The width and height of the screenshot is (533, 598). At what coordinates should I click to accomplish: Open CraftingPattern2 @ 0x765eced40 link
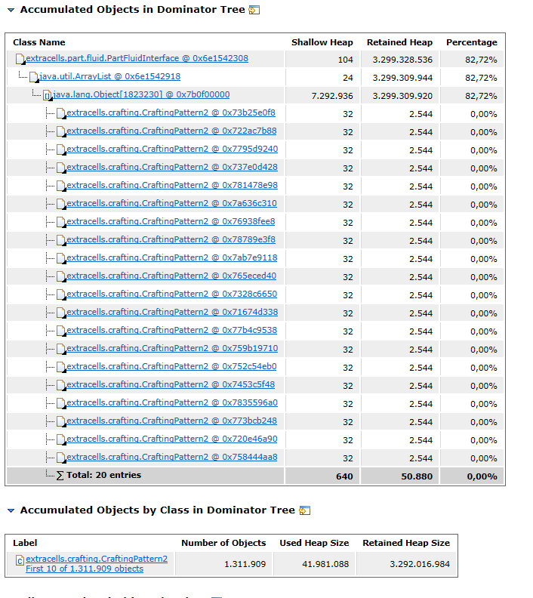click(x=171, y=276)
